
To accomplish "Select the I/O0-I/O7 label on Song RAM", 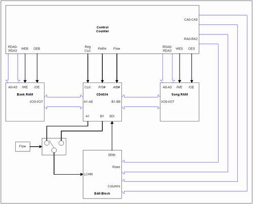I will [167, 102].
